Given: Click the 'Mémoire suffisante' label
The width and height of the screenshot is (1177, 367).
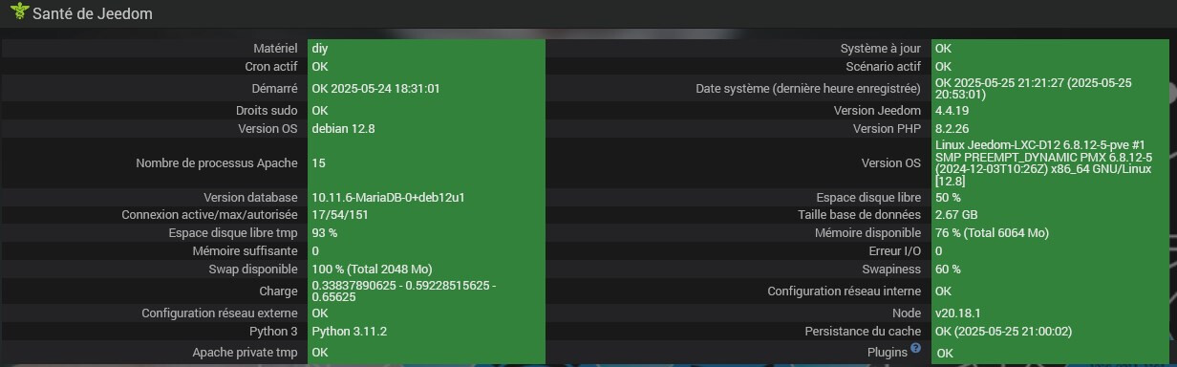Looking at the screenshot, I should point(246,251).
